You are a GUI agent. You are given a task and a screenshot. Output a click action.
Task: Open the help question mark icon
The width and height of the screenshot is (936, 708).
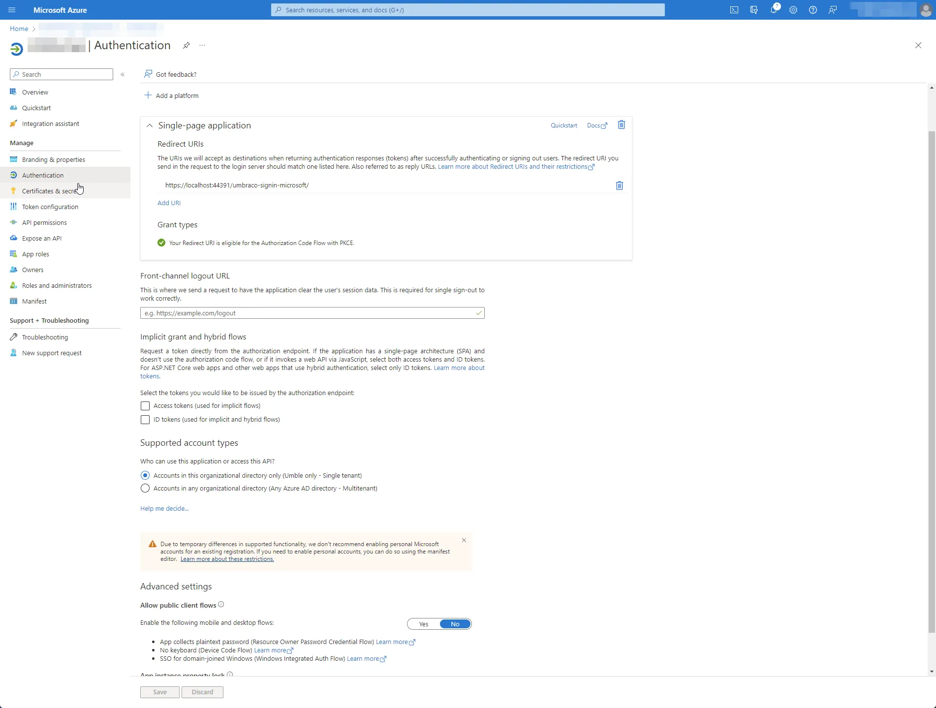pyautogui.click(x=813, y=10)
